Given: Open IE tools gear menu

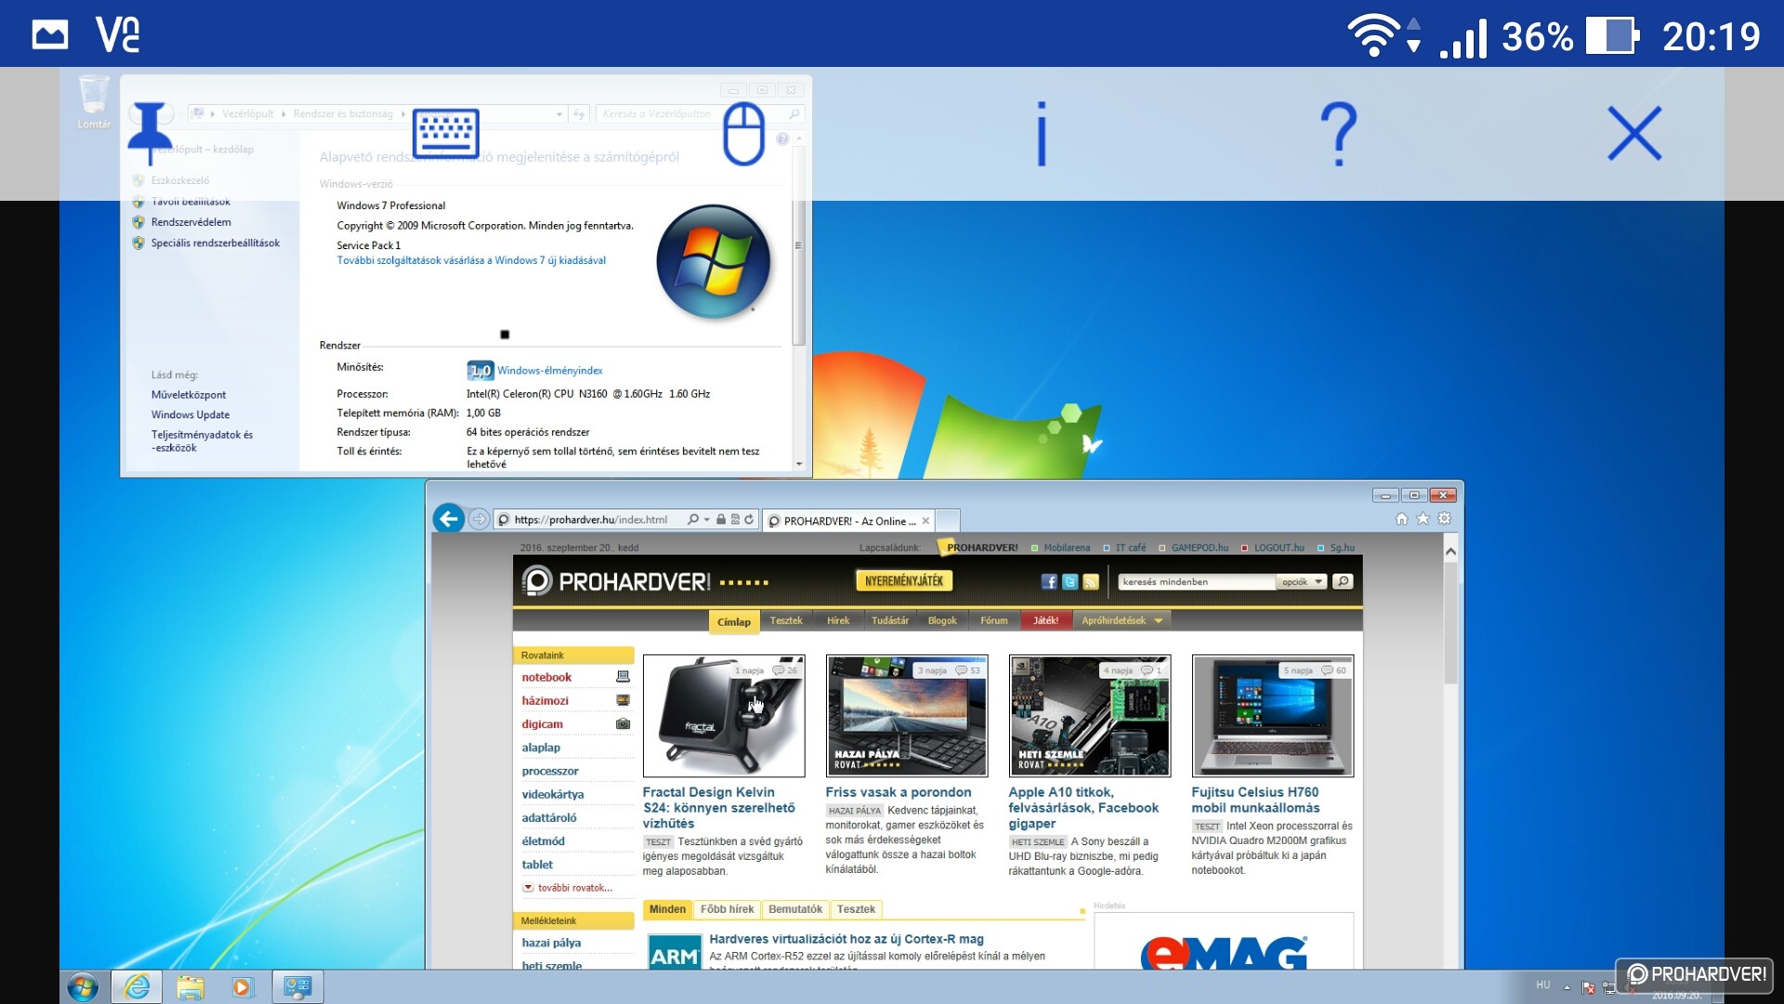Looking at the screenshot, I should 1444,519.
